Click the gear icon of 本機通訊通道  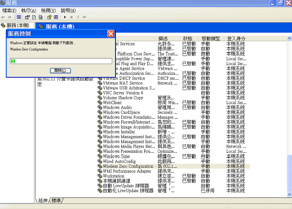click(x=100, y=181)
